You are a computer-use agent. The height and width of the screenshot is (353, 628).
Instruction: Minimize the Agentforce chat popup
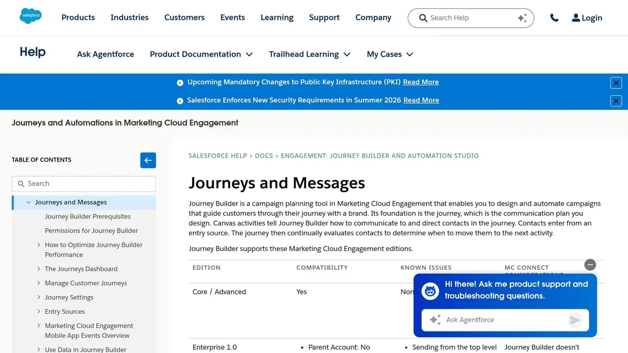590,265
